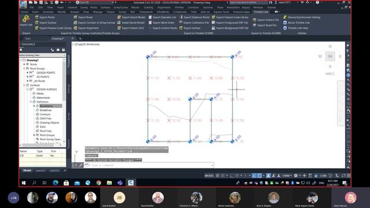370x208 pixels.
Task: Open File Explorer from the taskbar
Action: pos(109,183)
